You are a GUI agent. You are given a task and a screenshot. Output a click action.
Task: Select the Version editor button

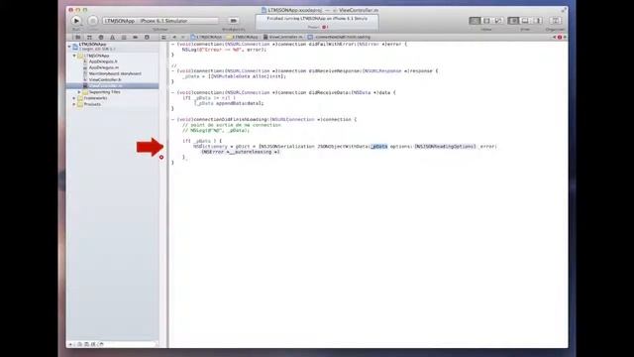click(x=498, y=21)
